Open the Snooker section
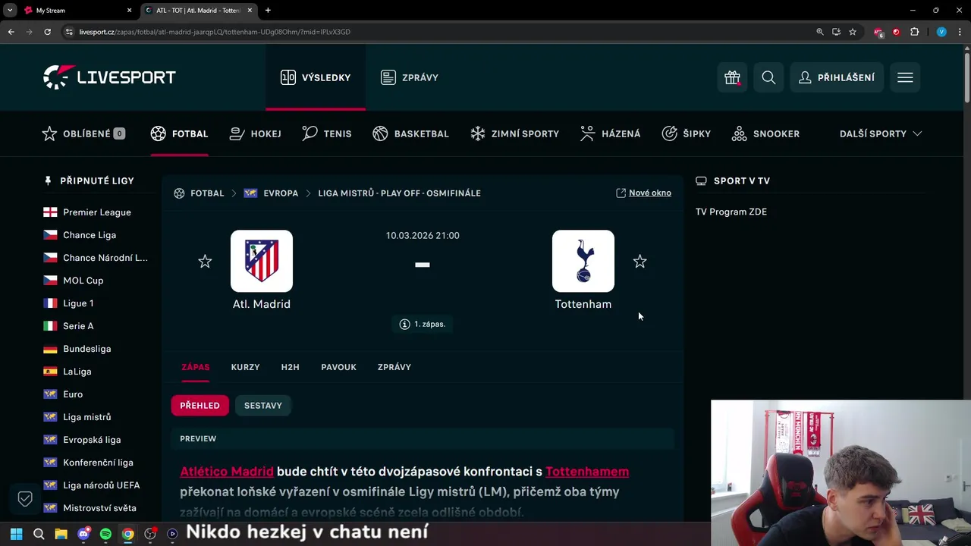The height and width of the screenshot is (546, 971). (766, 133)
